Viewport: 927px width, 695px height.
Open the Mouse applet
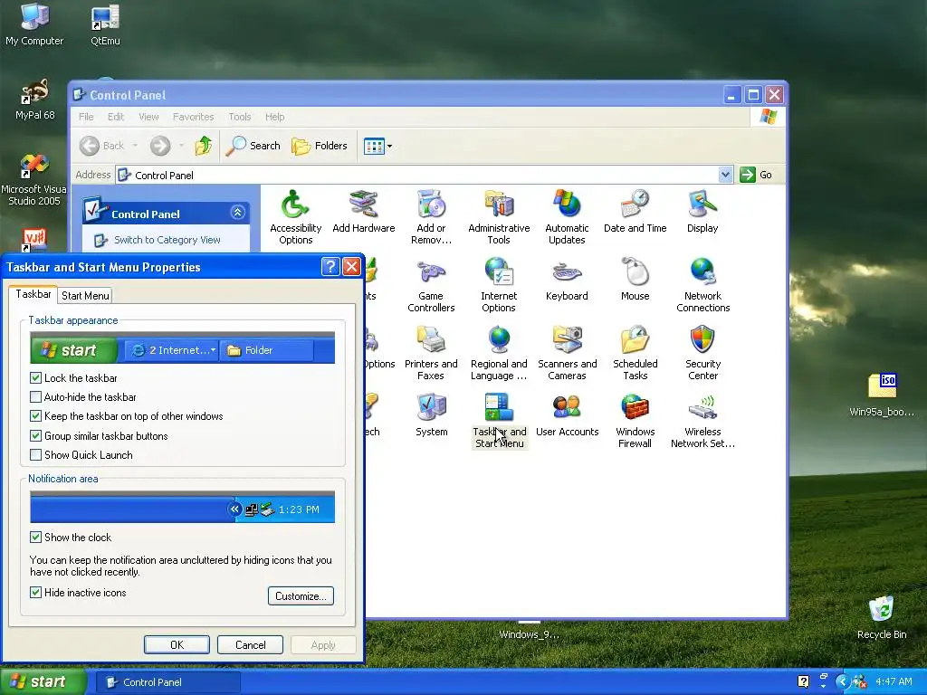pos(635,280)
